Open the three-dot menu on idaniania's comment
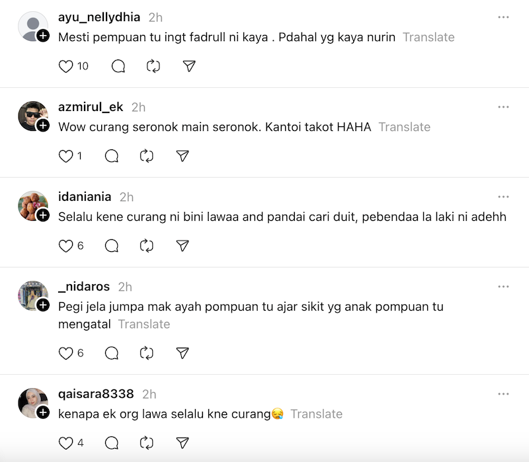The height and width of the screenshot is (462, 529). (504, 196)
